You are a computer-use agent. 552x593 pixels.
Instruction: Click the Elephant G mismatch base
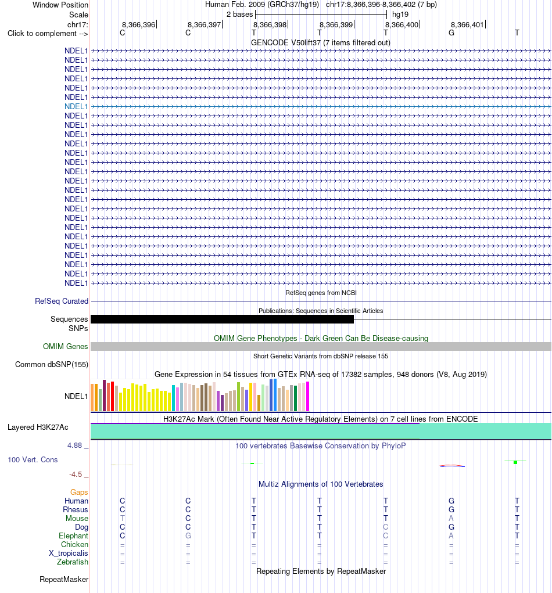pos(188,536)
